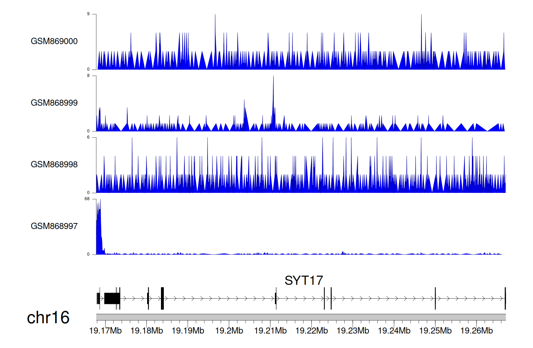
Task: Click the large black SYT17 exon block
Action: point(112,298)
